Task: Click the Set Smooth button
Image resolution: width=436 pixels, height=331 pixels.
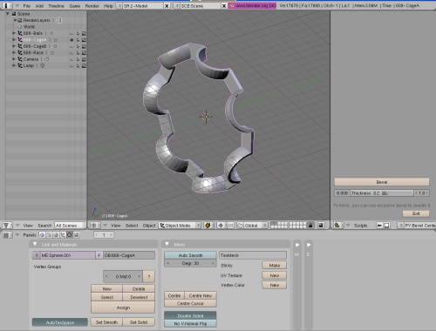Action: click(106, 322)
